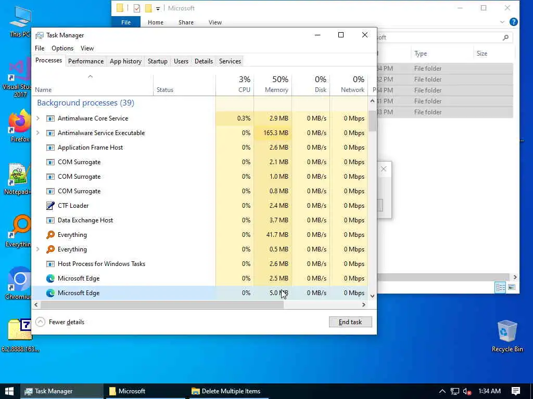
Task: Click the Task Manager horizontal scrollbar right arrow
Action: [364, 304]
